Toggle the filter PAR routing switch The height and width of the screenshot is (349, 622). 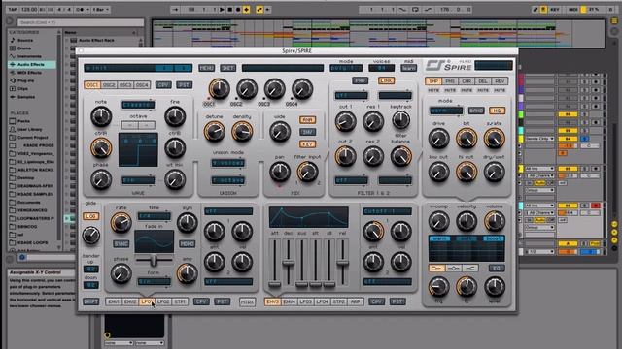pos(360,80)
